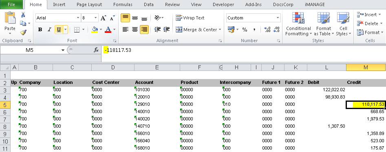The width and height of the screenshot is (386, 152).
Task: Click Insert cells button
Action: pos(368,15)
